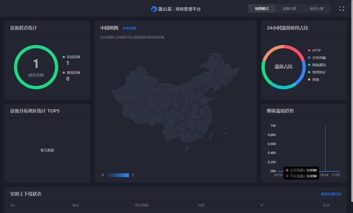
Task: Toggle HTTP legend dot in traffic chart
Action: click(x=309, y=50)
